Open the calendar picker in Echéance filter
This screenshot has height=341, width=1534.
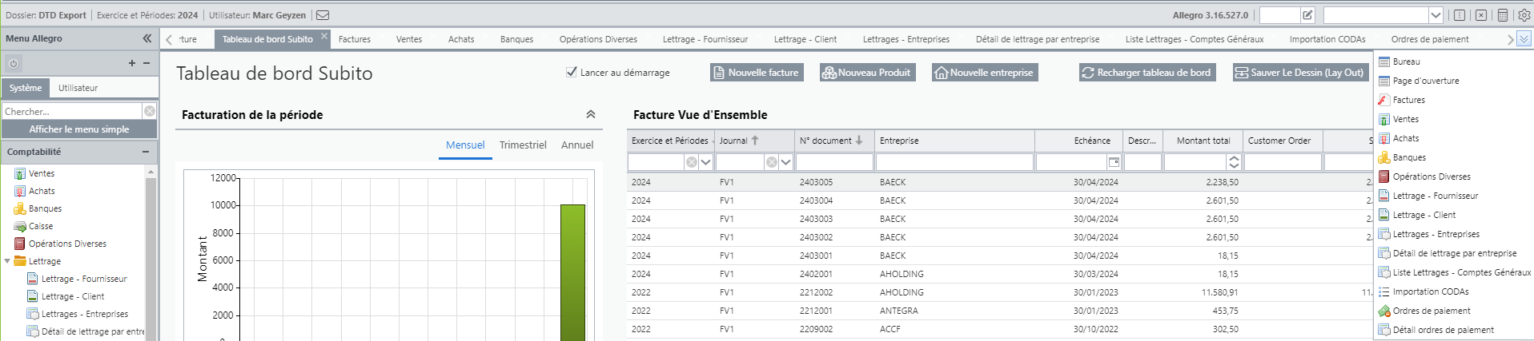[x=1113, y=162]
